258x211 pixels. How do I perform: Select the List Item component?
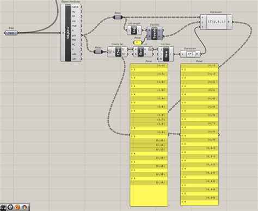pos(166,54)
